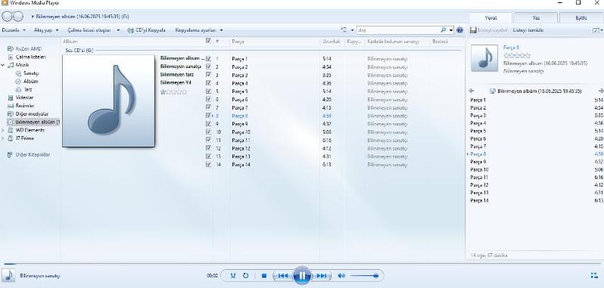Open the help question mark icon

(x=459, y=30)
